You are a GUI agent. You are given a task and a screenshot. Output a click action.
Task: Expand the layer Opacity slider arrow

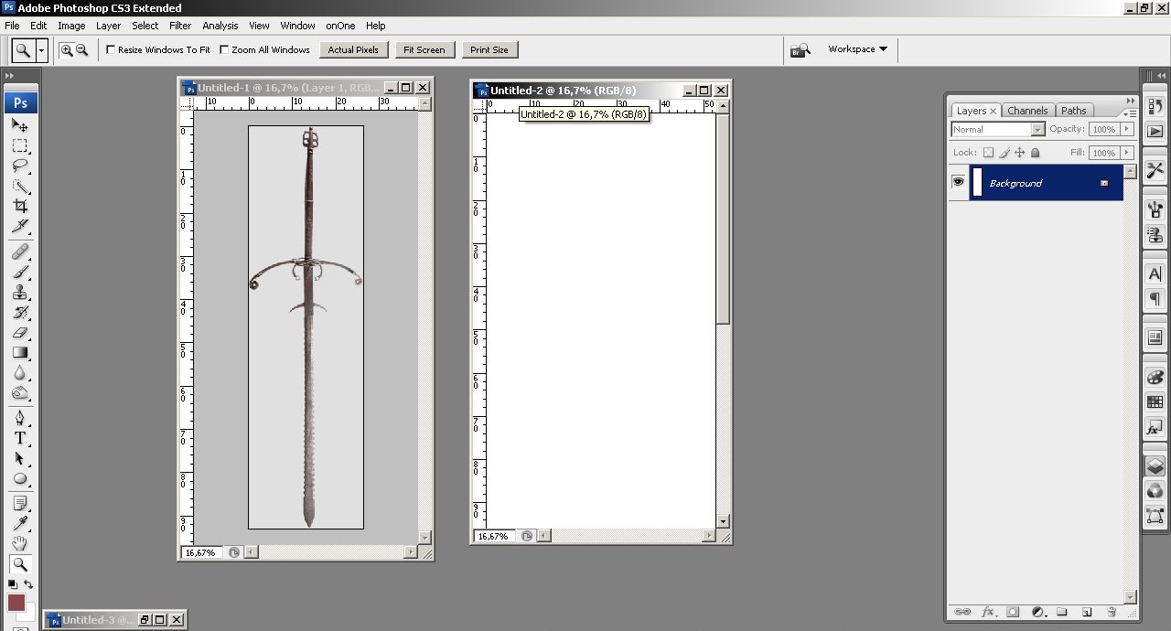1127,129
